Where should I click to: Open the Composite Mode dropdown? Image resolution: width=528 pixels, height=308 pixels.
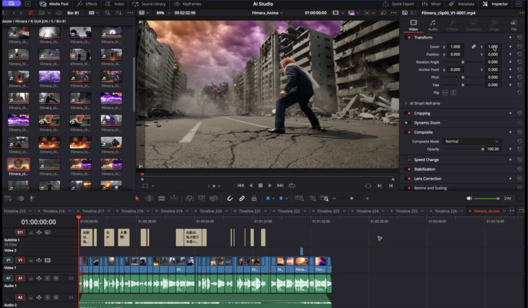coord(471,141)
